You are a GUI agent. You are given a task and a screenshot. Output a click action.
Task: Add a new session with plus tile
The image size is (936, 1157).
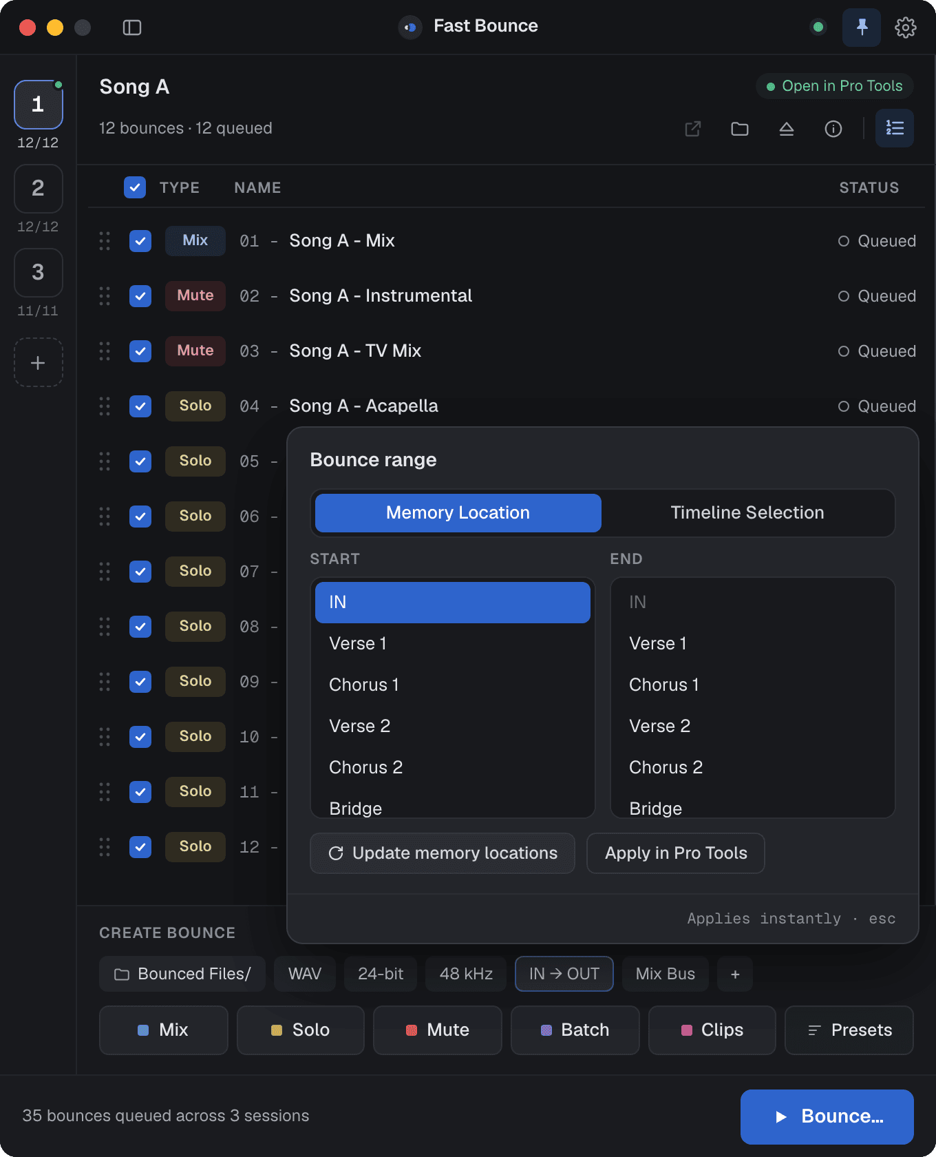coord(39,362)
